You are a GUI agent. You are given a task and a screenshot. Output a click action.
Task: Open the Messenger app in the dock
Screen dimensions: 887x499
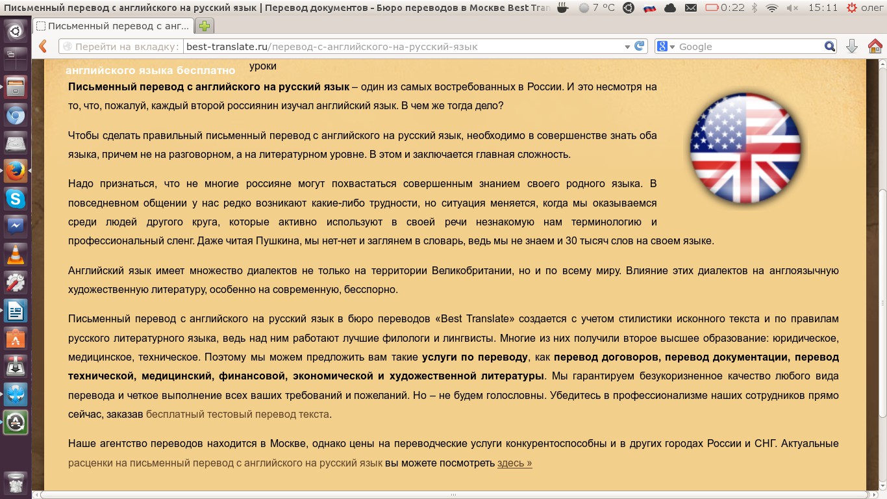pyautogui.click(x=16, y=227)
